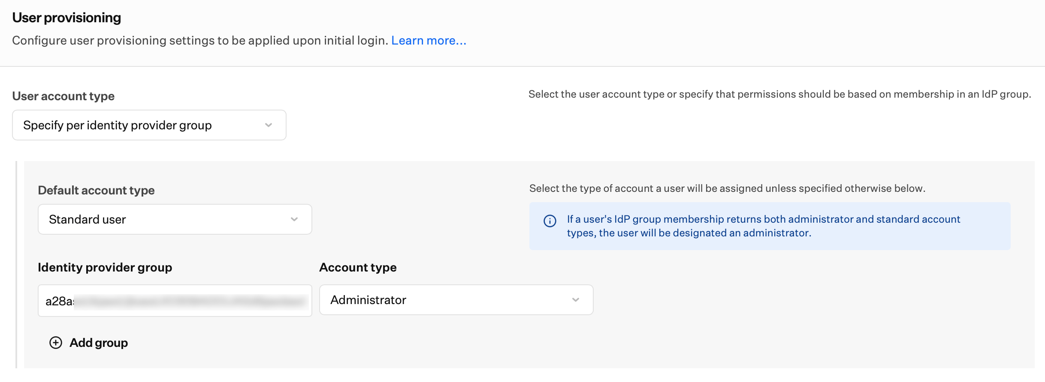The width and height of the screenshot is (1045, 382).
Task: Click the Identity provider group input field
Action: [x=175, y=301]
